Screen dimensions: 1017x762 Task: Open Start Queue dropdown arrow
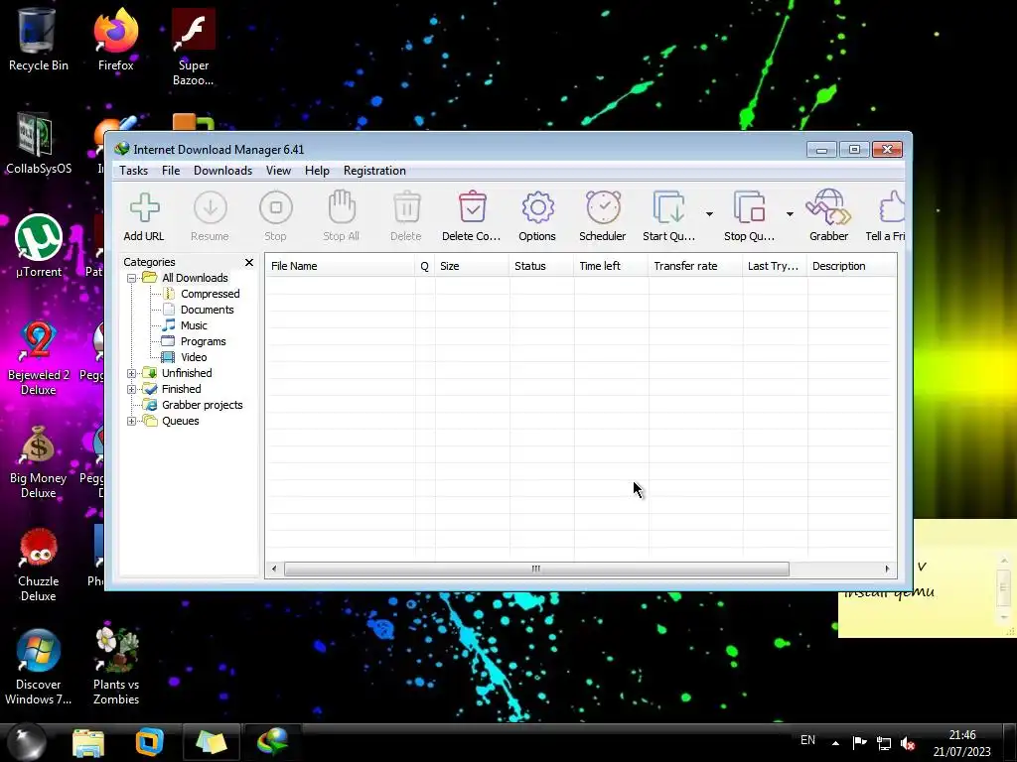click(709, 214)
